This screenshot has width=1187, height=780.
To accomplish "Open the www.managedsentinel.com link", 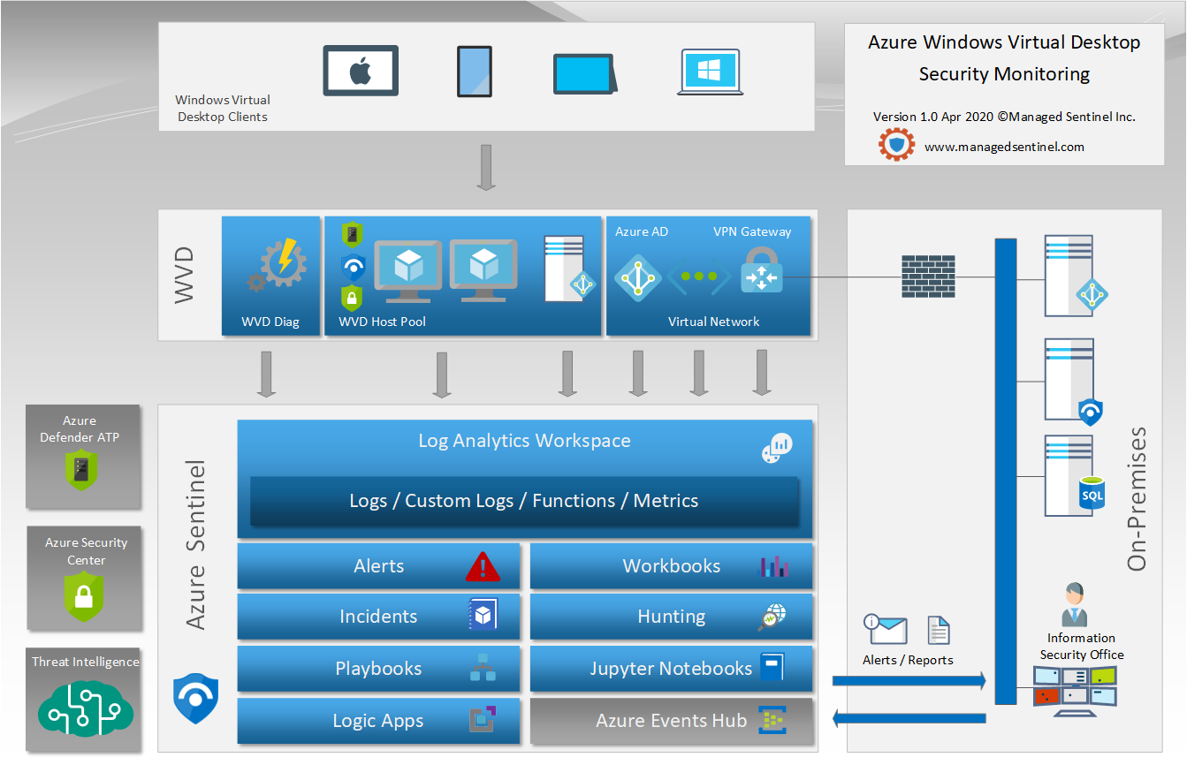I will 1004,148.
